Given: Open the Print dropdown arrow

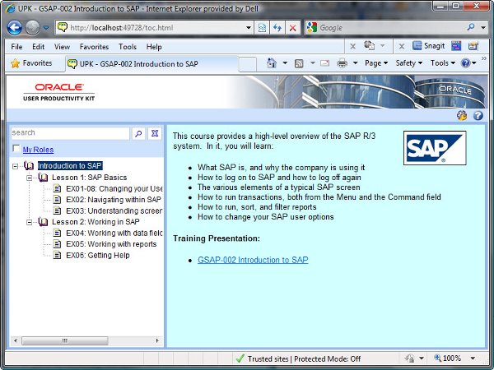Looking at the screenshot, I should (x=356, y=63).
